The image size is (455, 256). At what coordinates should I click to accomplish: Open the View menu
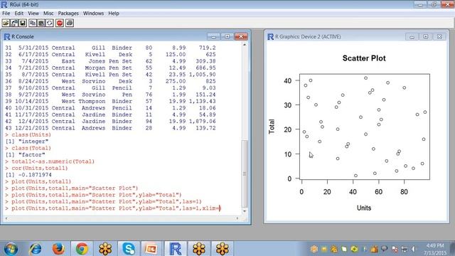[x=33, y=14]
